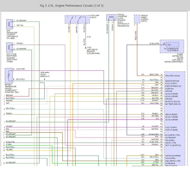Click the A/C compressor clutch relay COIL box
Screen dimensions: 190x170
pyautogui.click(x=173, y=45)
